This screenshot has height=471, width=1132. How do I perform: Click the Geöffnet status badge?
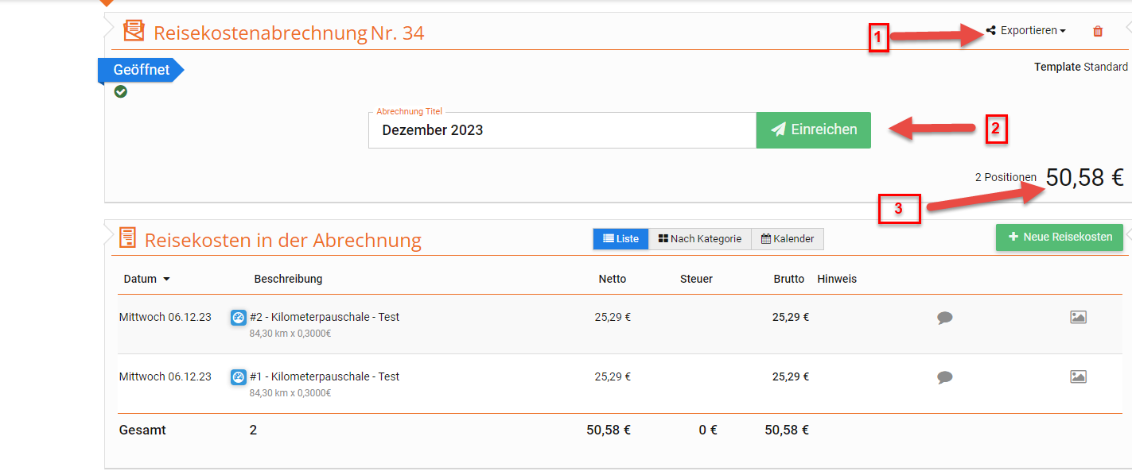point(141,70)
